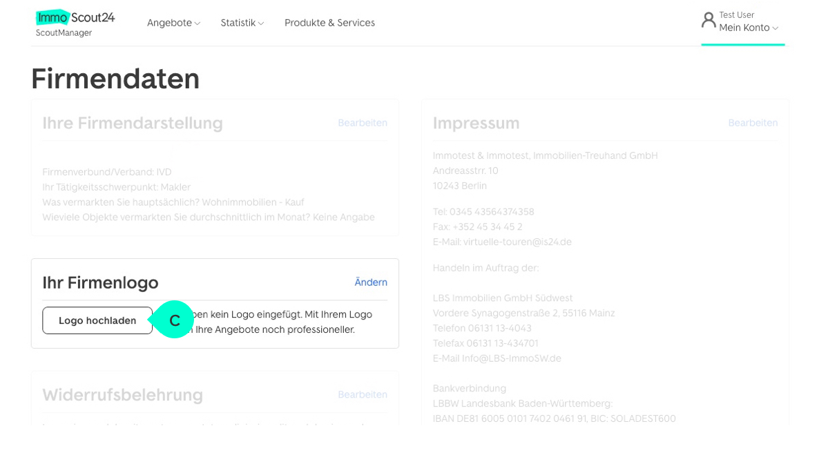The width and height of the screenshot is (828, 455).
Task: Open the Angebote menu
Action: (169, 23)
